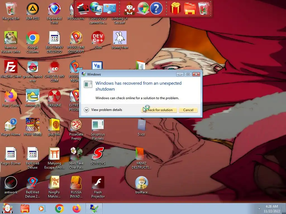Image resolution: width=286 pixels, height=214 pixels.
Task: Open Windows Media Player from taskbar
Action: (x=41, y=208)
